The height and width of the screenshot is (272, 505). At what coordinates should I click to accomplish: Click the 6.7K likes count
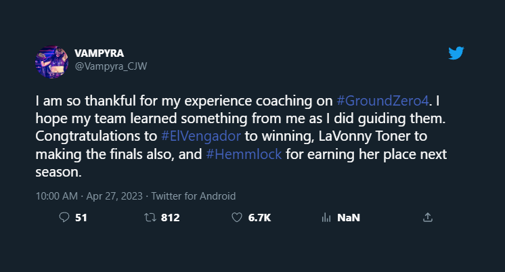(259, 218)
